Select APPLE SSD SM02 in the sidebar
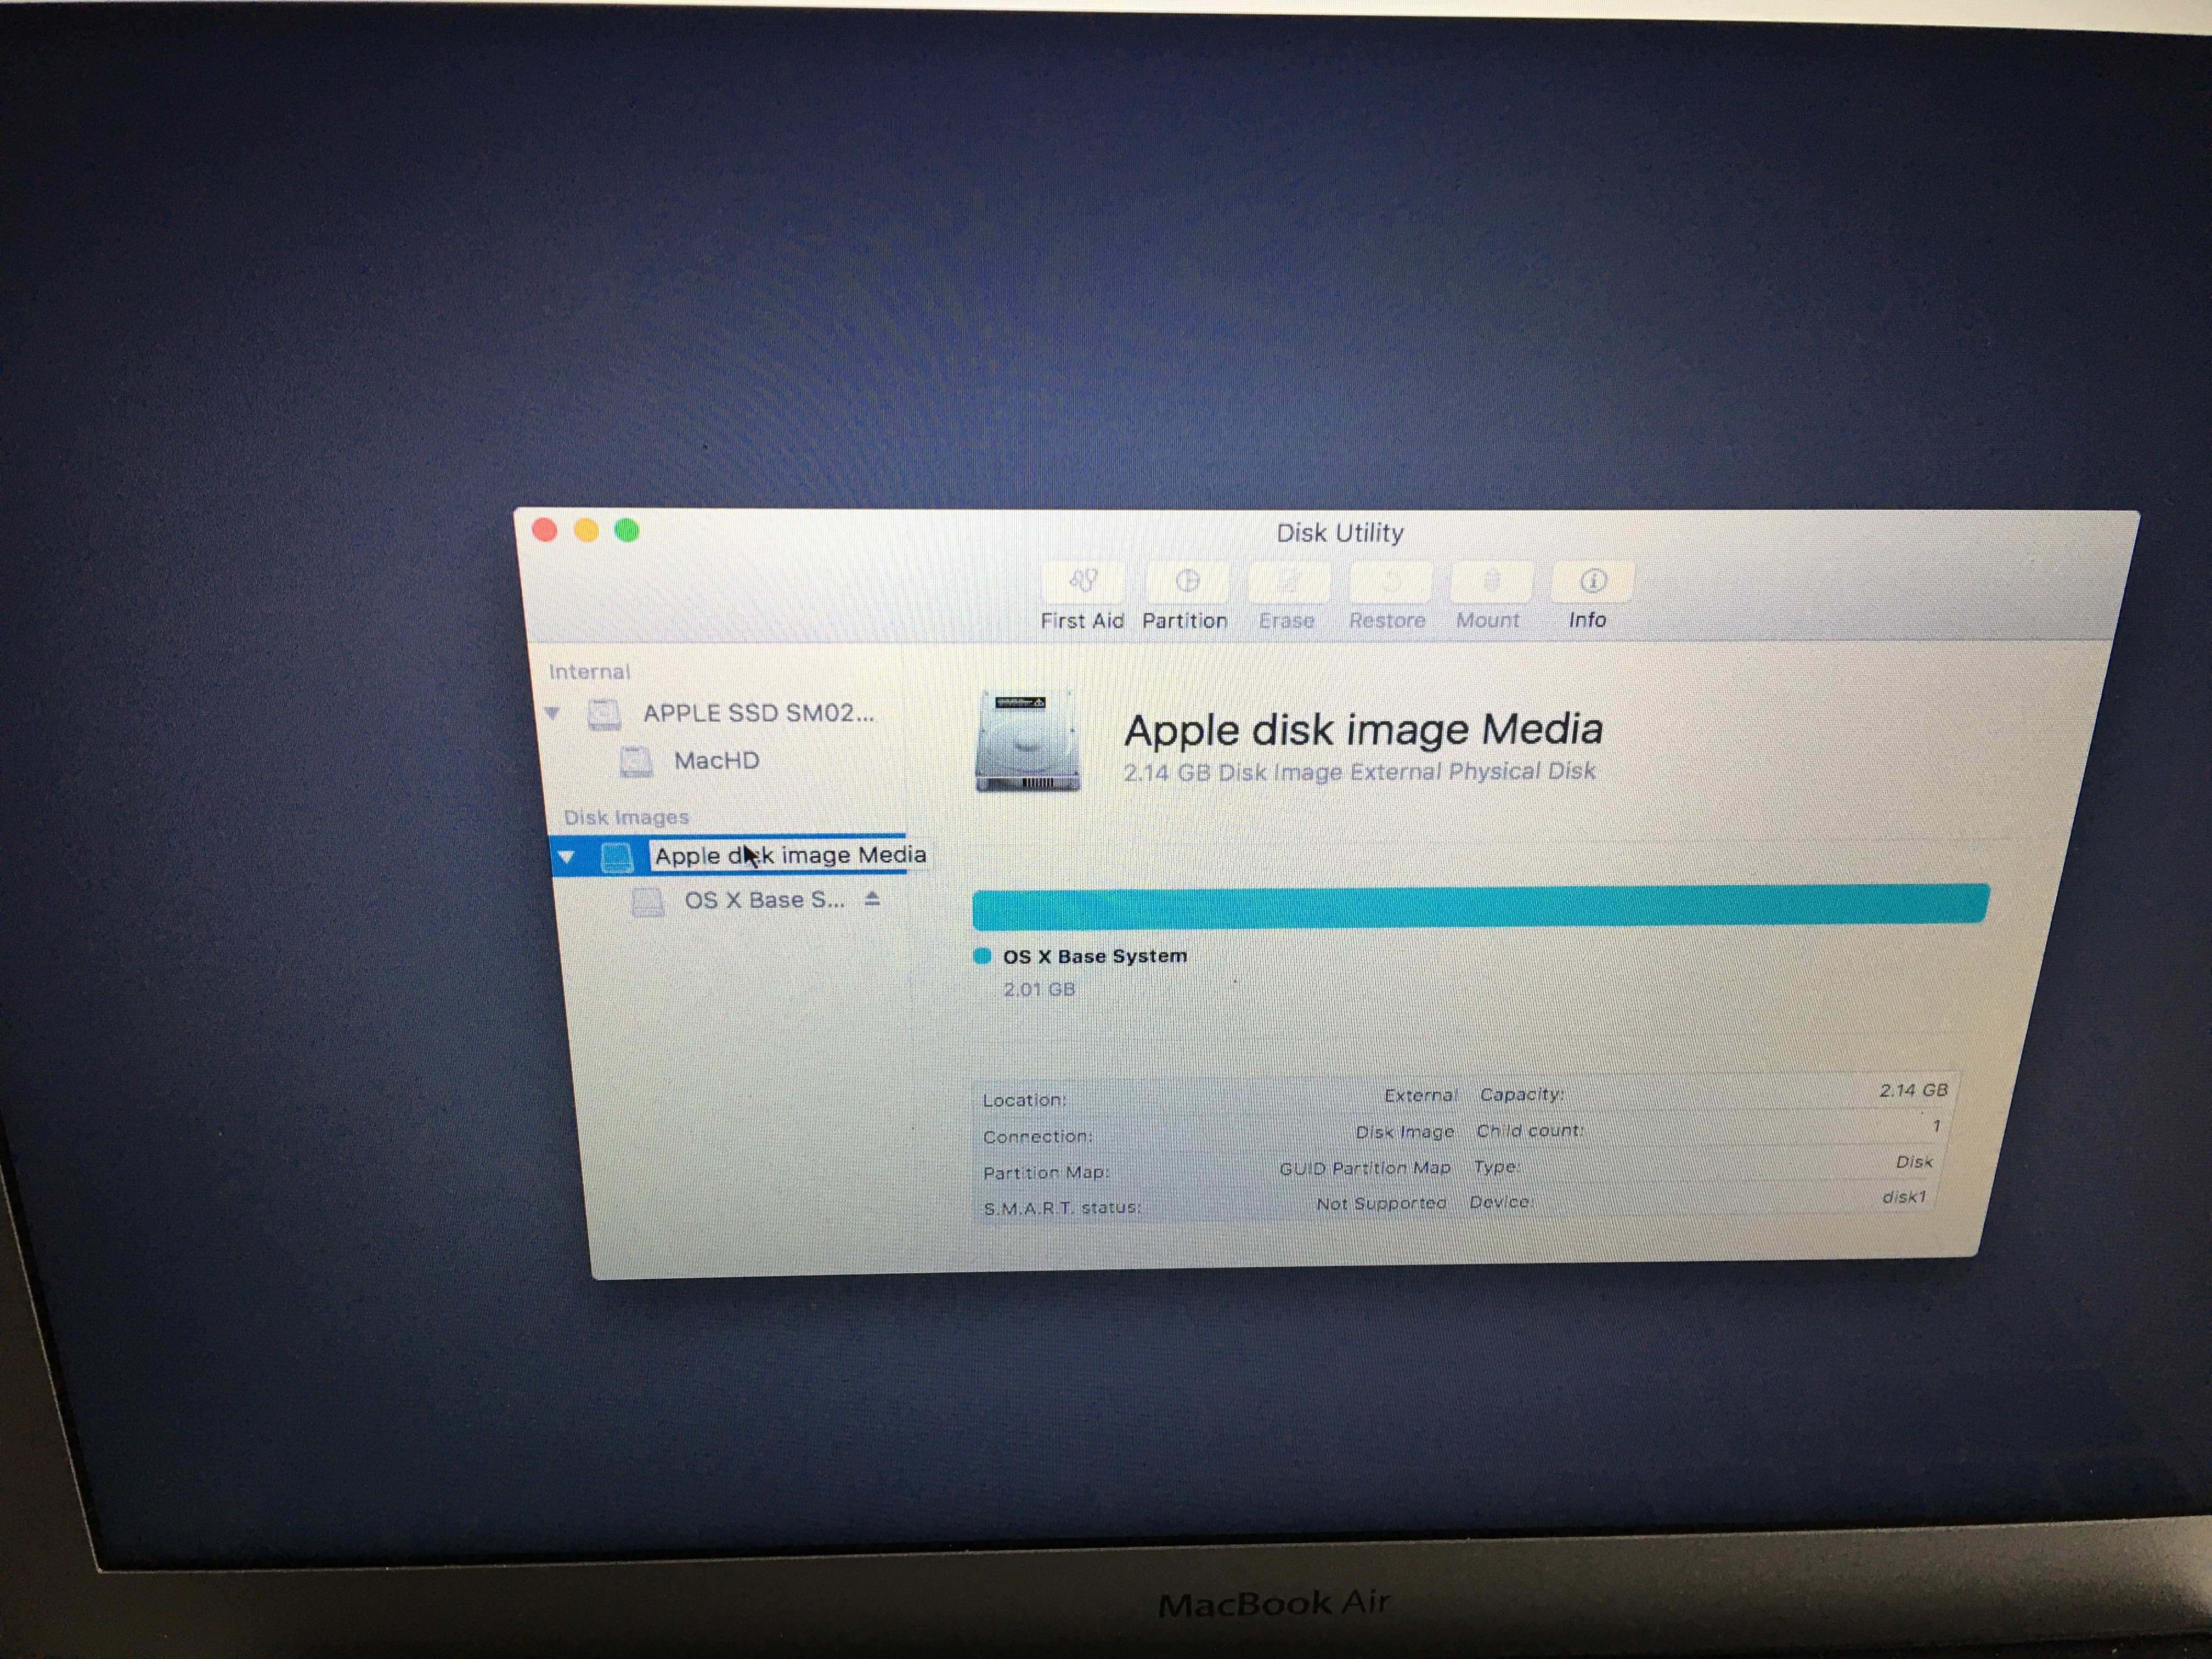 757,713
